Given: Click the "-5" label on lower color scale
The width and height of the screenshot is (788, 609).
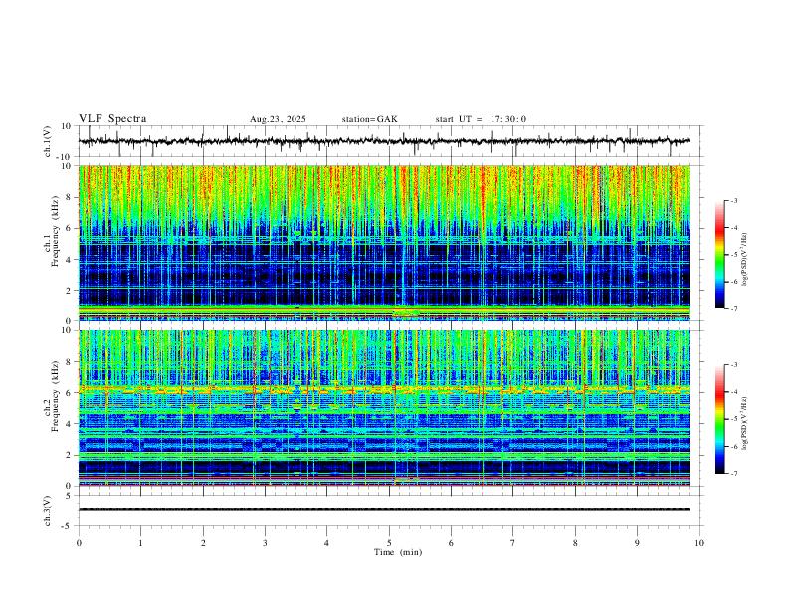Looking at the screenshot, I should pos(733,419).
